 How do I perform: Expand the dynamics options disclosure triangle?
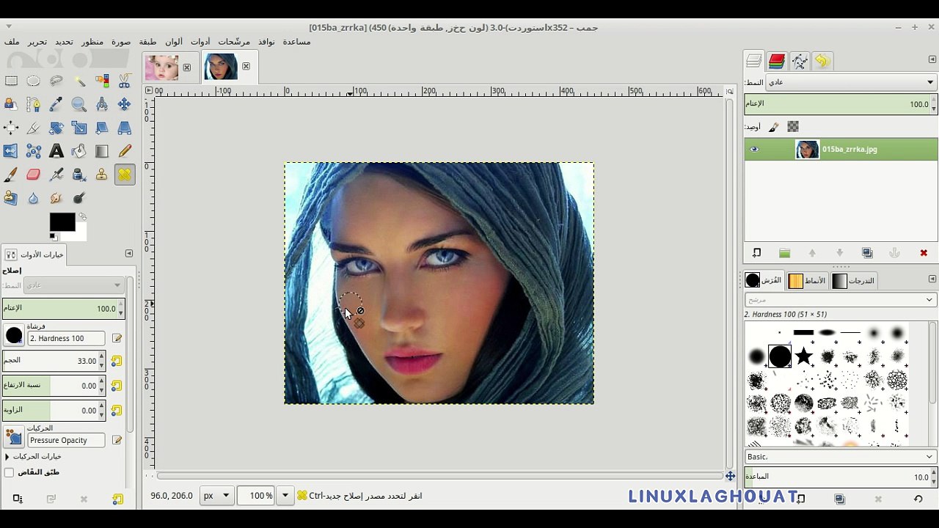(7, 456)
